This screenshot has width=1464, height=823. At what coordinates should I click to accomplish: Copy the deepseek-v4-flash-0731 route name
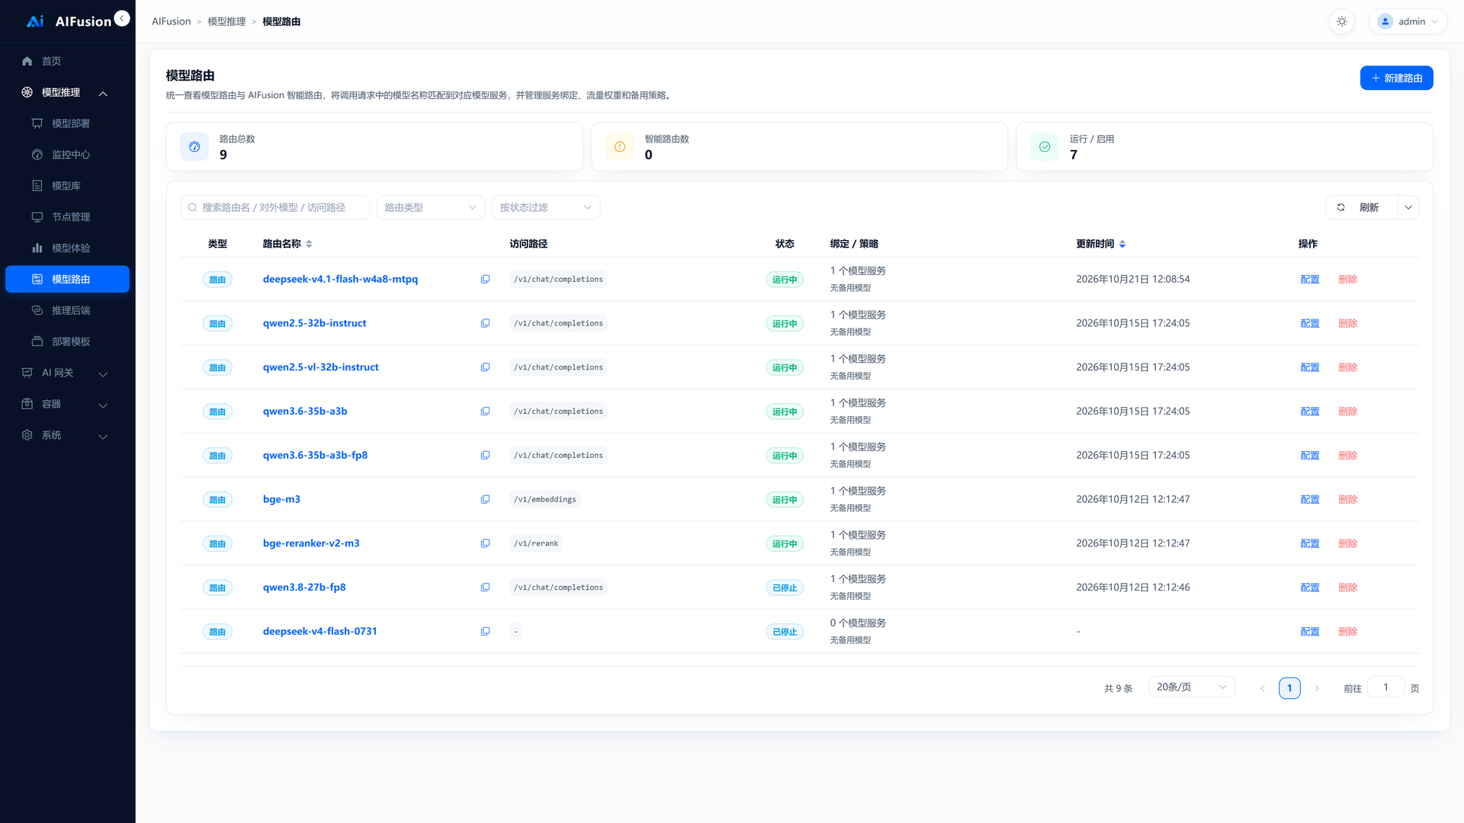(x=485, y=632)
